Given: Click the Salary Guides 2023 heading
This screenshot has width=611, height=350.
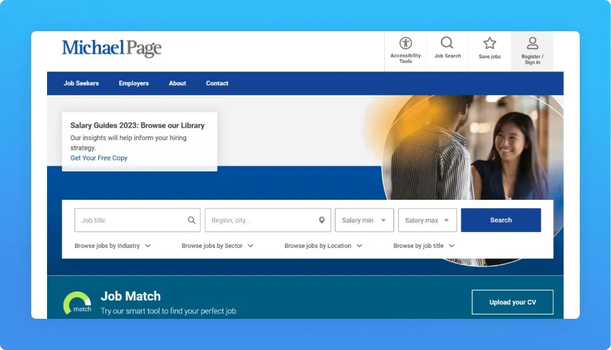Looking at the screenshot, I should (137, 125).
